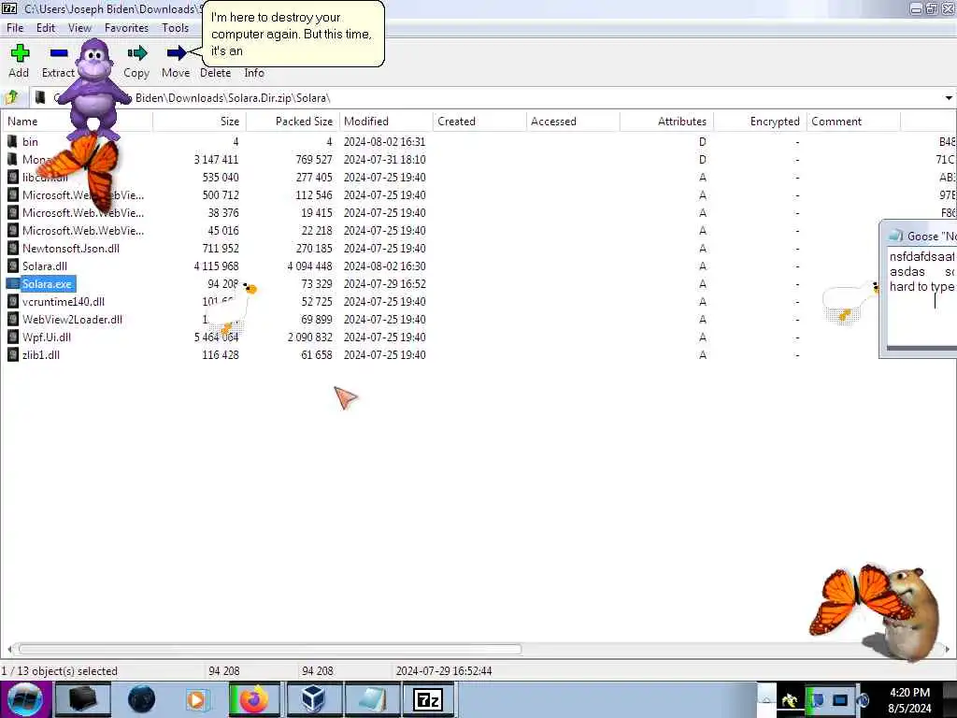Click horizontal scrollbar left arrow
The height and width of the screenshot is (718, 957).
point(9,649)
